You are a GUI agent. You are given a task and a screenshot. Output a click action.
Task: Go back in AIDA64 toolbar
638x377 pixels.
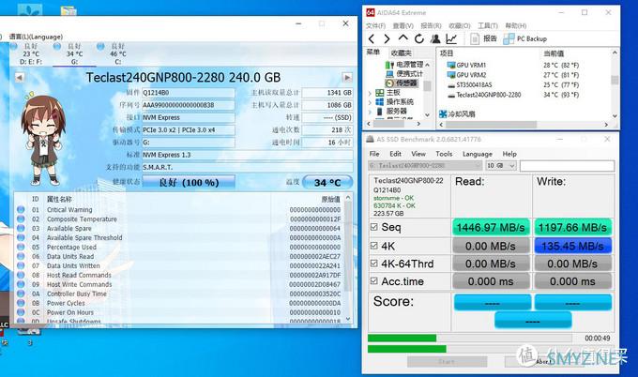pyautogui.click(x=372, y=38)
